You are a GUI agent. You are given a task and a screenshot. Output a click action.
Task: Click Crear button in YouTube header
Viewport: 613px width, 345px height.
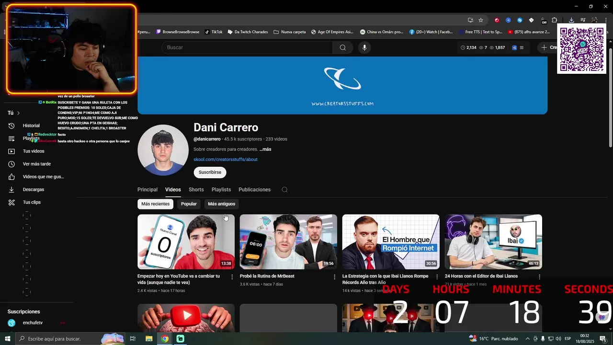(x=549, y=47)
